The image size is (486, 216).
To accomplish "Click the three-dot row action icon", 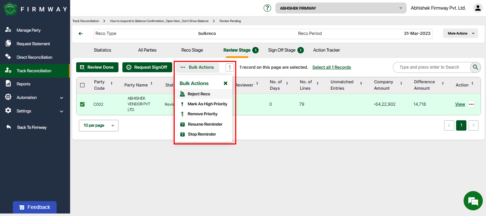I will point(471,104).
